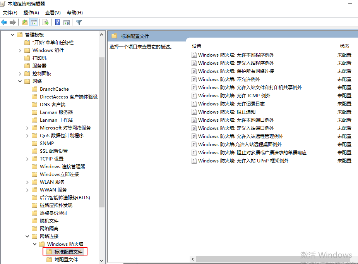Click the app icon in the title bar

pos(2,3)
